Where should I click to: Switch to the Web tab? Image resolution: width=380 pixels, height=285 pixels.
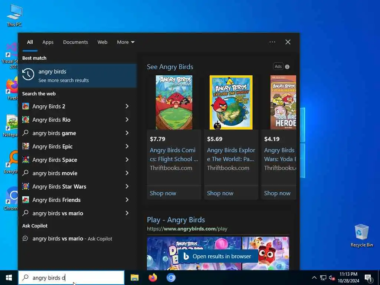point(102,42)
